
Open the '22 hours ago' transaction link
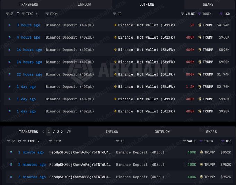pos(29,74)
